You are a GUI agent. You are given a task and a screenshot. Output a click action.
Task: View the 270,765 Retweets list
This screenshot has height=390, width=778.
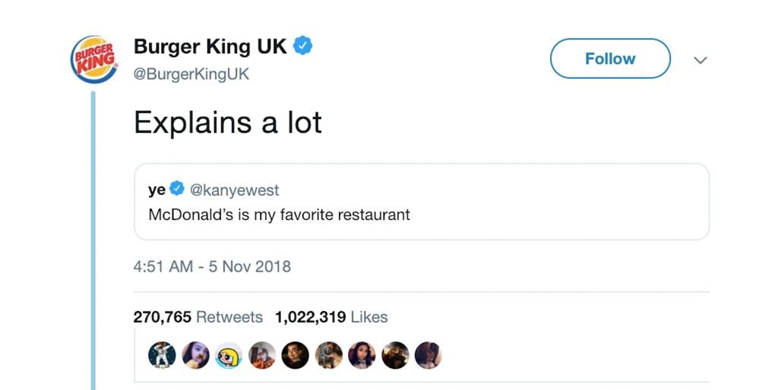pyautogui.click(x=198, y=317)
